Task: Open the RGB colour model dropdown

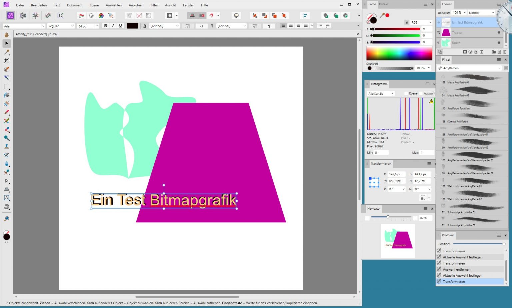Action: [421, 22]
